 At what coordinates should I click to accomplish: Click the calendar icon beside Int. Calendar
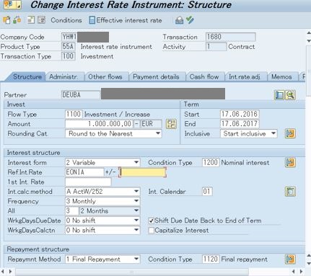tap(290, 192)
